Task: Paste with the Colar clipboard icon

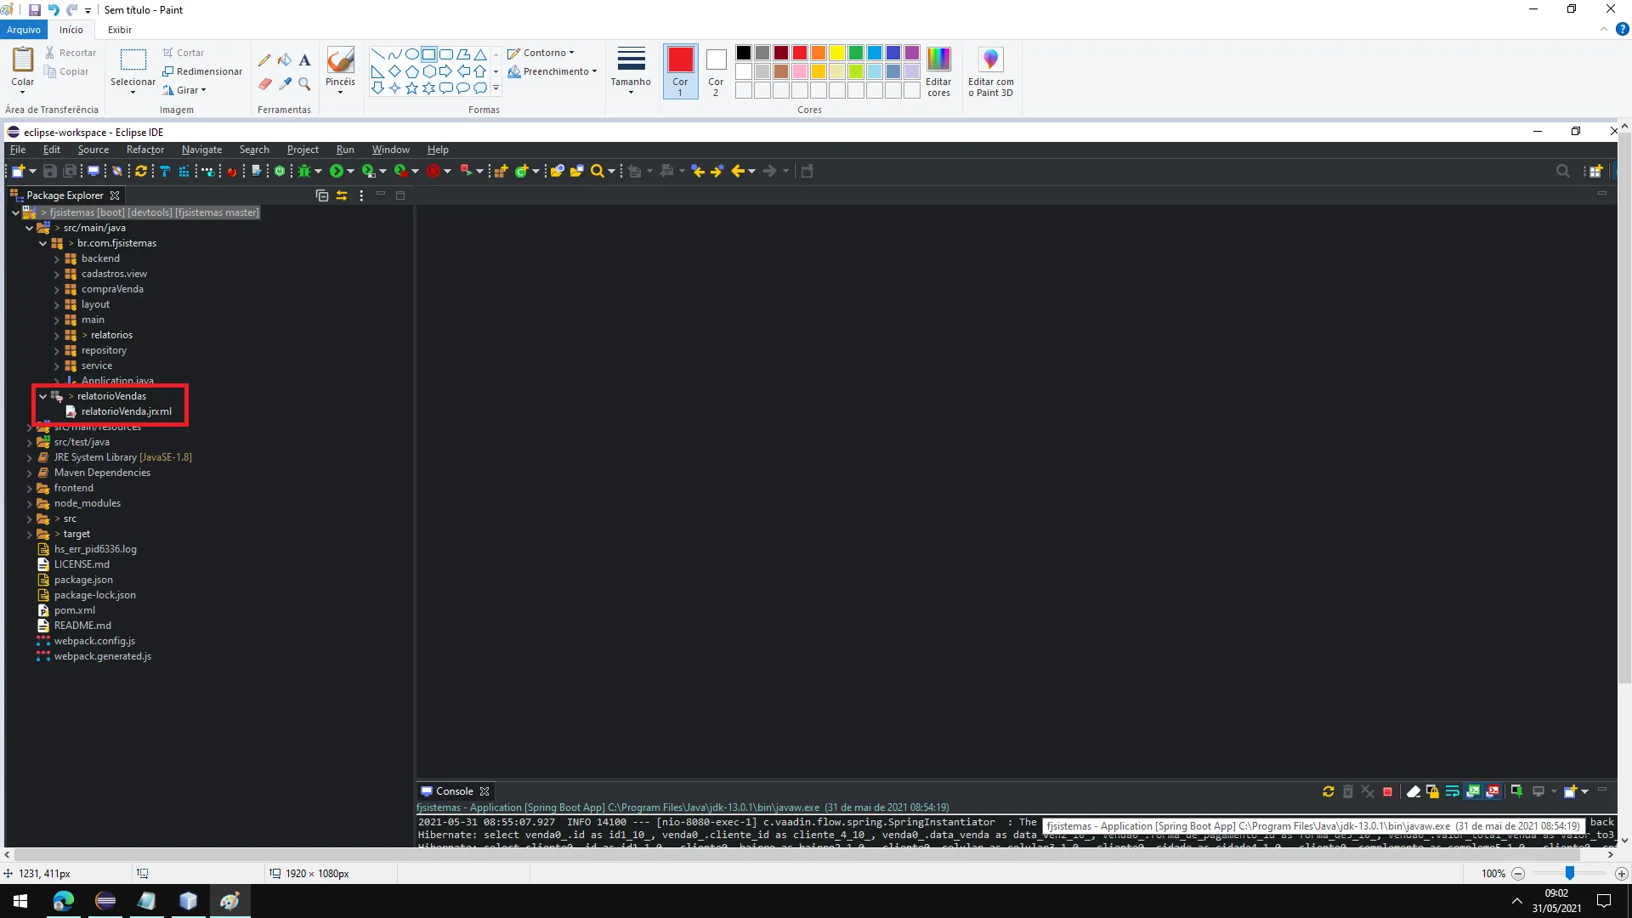Action: point(23,60)
